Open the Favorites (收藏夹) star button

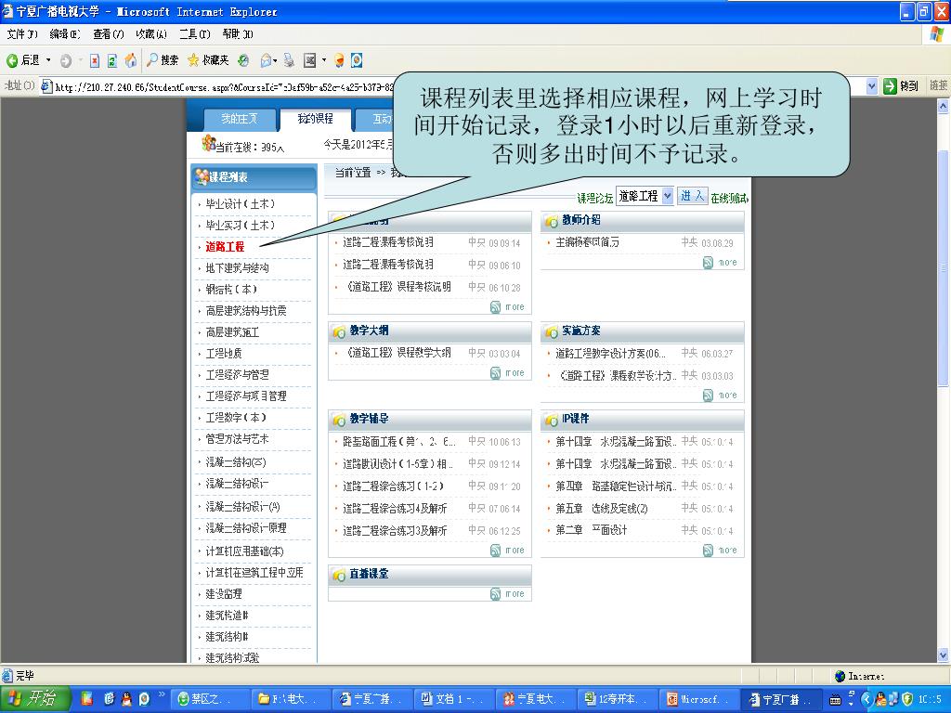click(x=208, y=60)
